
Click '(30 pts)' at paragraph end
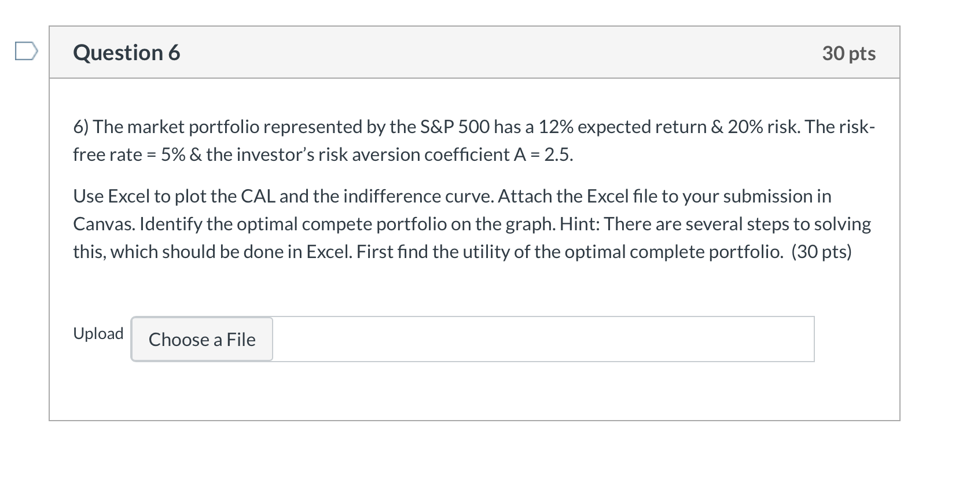pyautogui.click(x=821, y=252)
